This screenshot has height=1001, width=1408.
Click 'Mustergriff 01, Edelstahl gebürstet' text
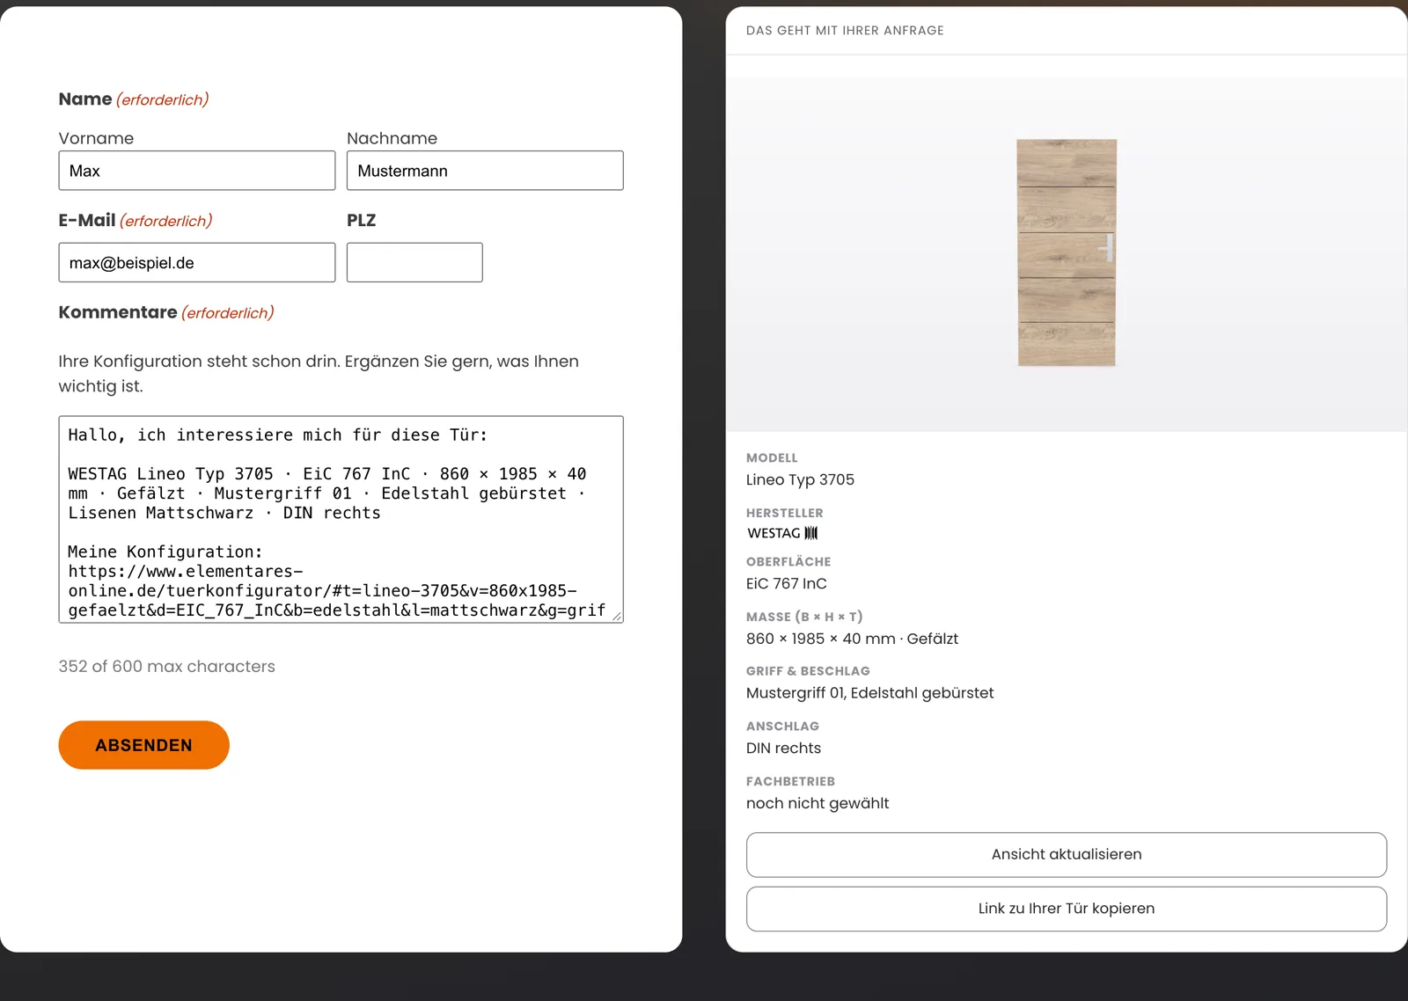(869, 693)
